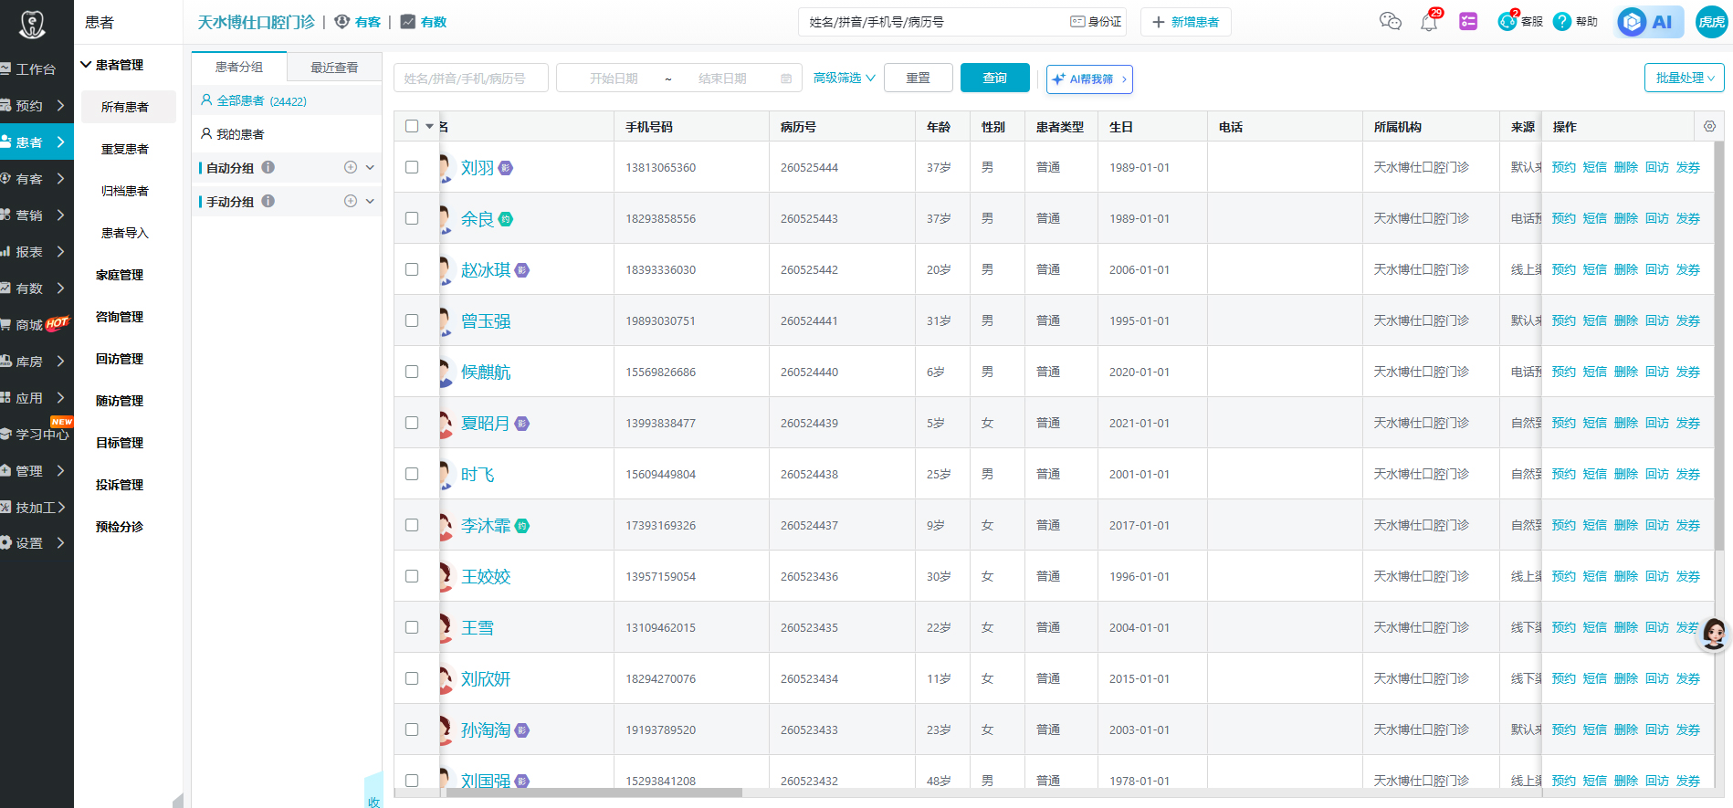
Task: Expand the 高级筛选 advanced filter
Action: coord(844,79)
